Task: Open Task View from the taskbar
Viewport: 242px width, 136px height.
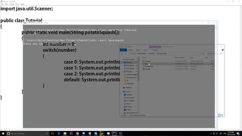Action: tap(53, 133)
